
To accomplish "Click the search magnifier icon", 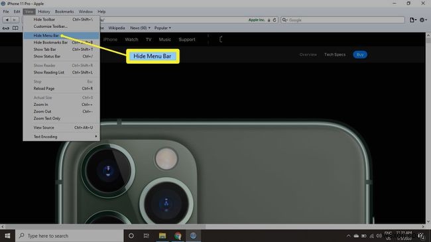I will click(x=284, y=20).
